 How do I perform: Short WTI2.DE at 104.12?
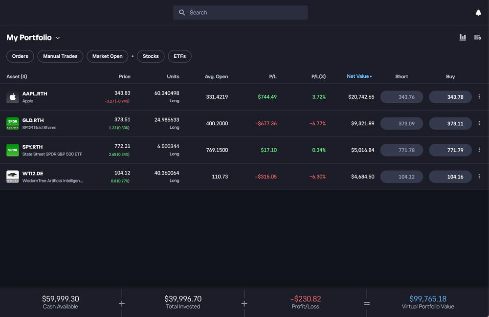[x=401, y=177]
